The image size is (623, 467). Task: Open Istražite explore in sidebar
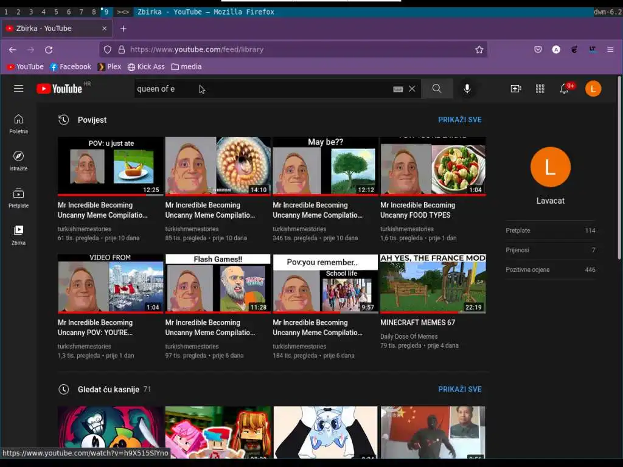(x=18, y=161)
